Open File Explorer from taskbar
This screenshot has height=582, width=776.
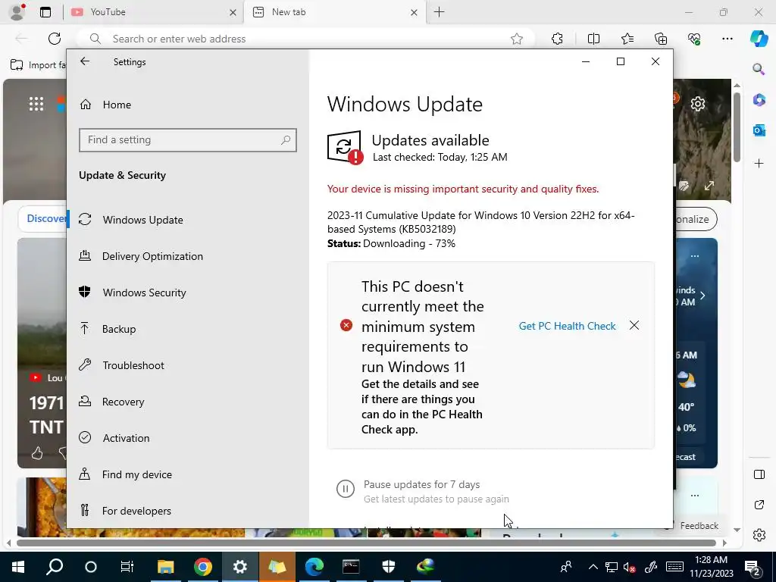tap(166, 567)
